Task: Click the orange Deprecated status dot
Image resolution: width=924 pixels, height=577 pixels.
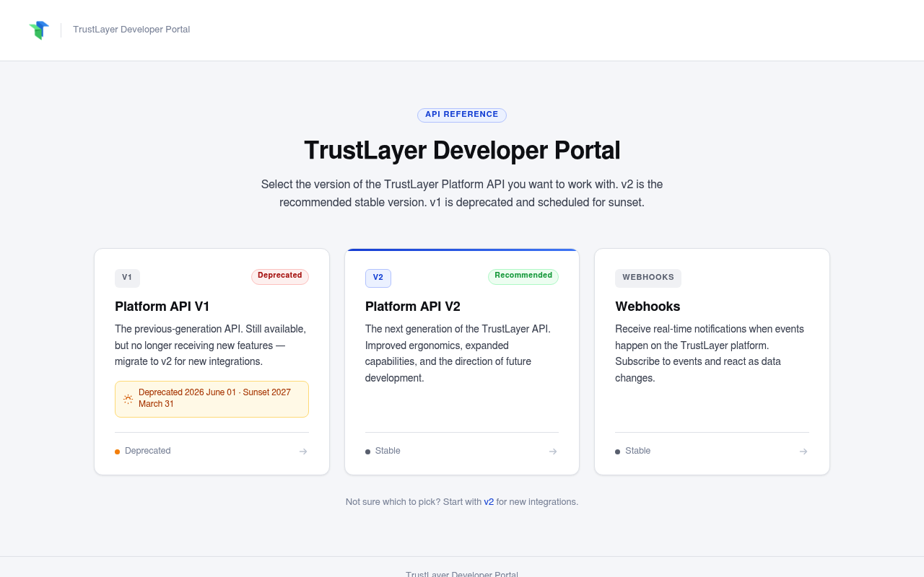Action: click(117, 452)
